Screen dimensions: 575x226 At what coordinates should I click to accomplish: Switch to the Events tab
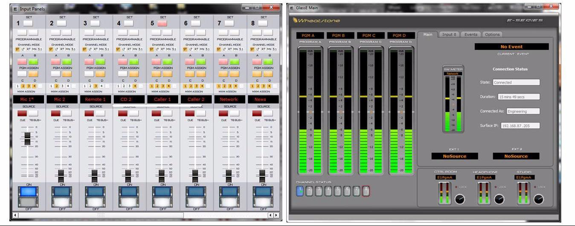point(470,34)
